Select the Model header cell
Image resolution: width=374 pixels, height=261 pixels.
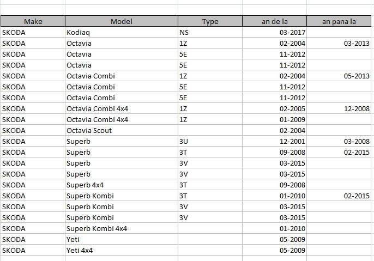121,21
